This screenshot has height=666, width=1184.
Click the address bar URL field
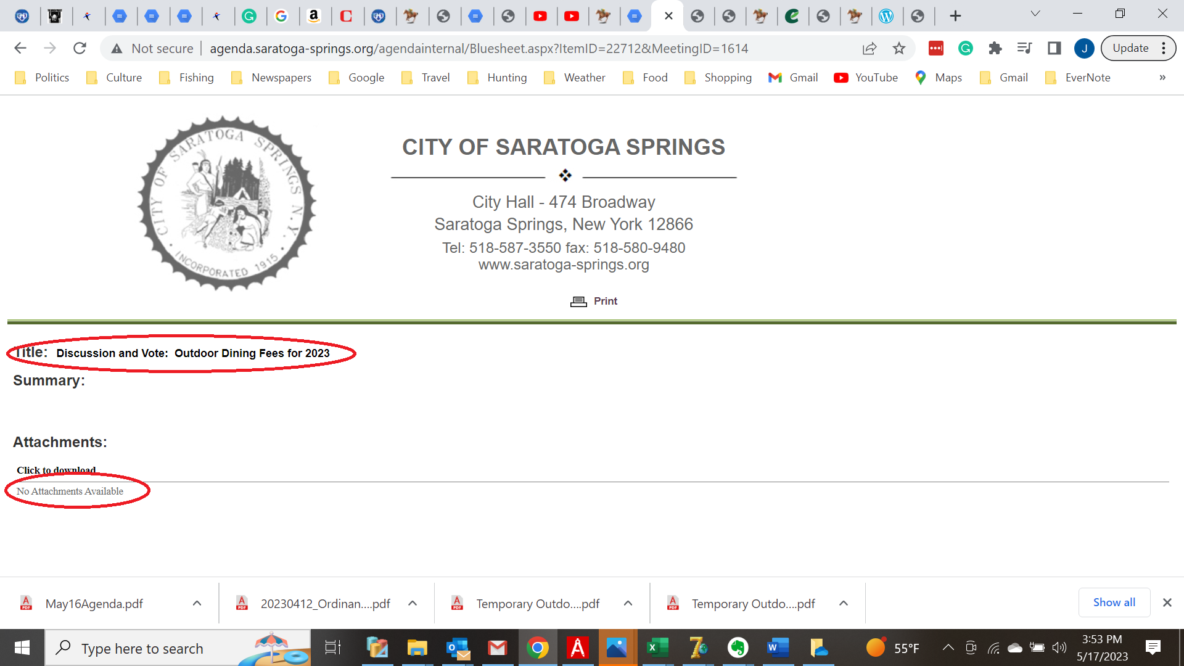point(478,48)
